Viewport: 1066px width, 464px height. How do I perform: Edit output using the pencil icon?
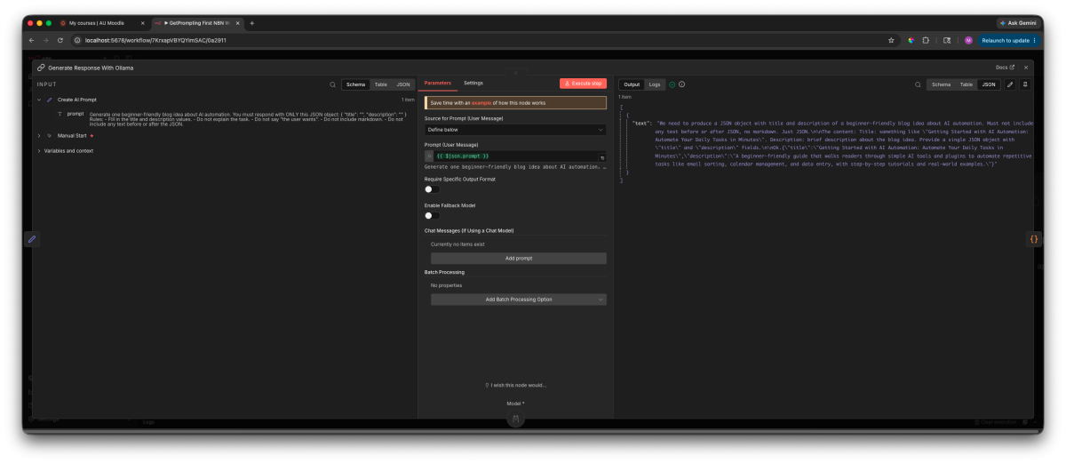1010,84
